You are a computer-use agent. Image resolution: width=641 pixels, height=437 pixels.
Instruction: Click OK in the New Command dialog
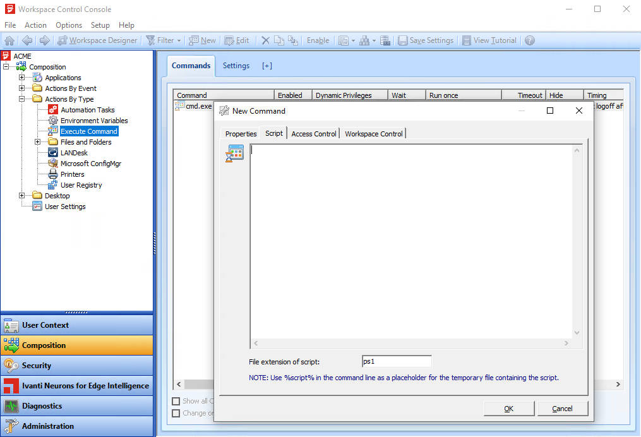509,409
